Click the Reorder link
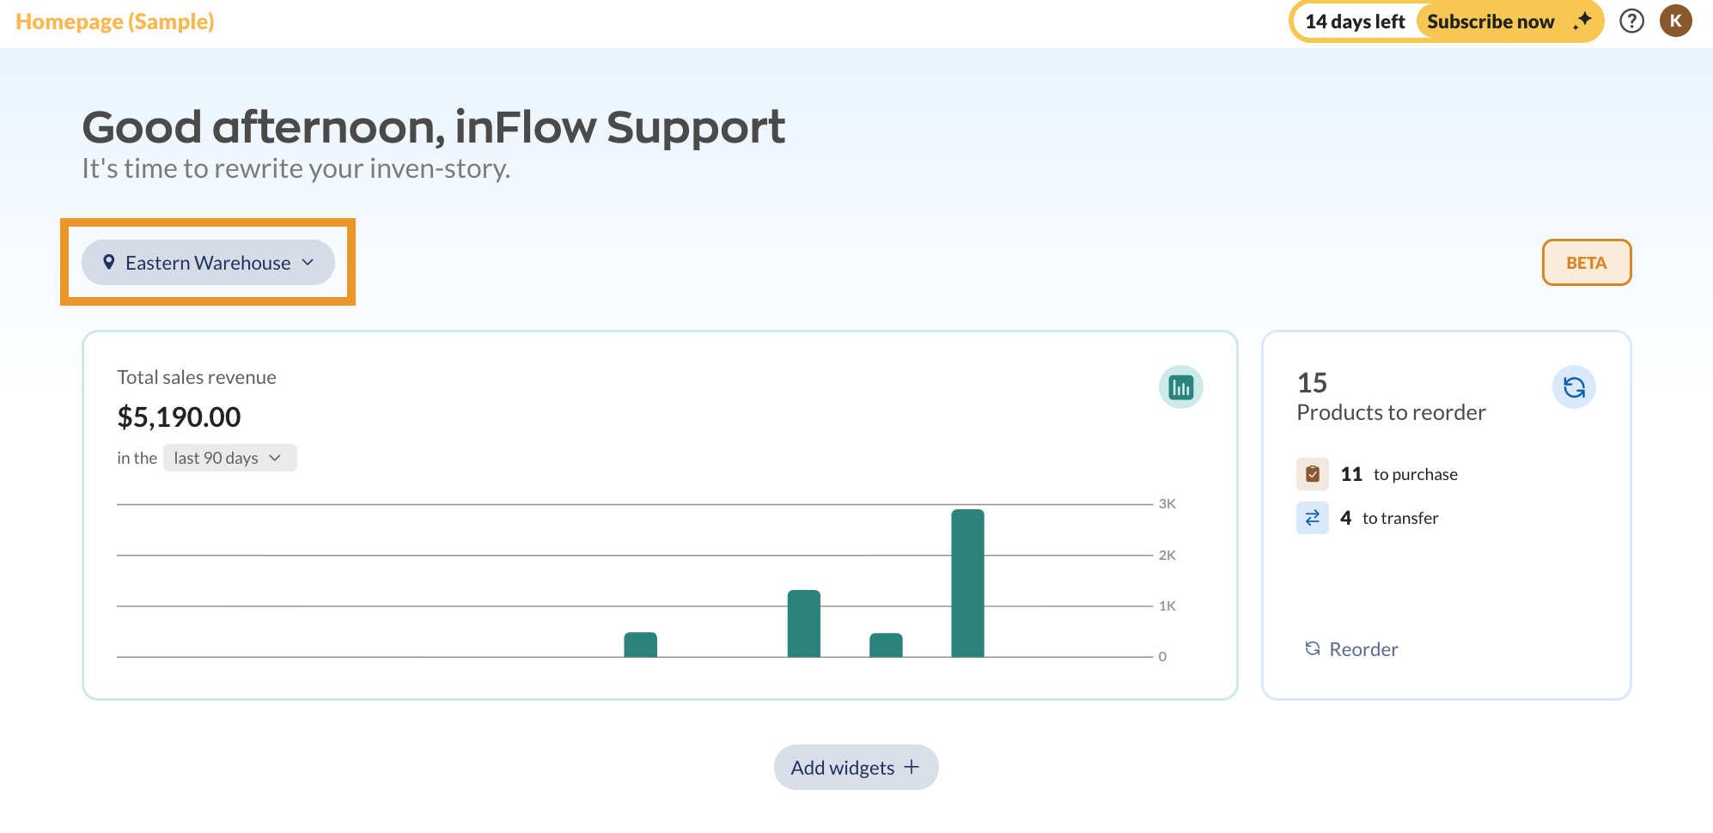Image resolution: width=1713 pixels, height=833 pixels. 1352,649
